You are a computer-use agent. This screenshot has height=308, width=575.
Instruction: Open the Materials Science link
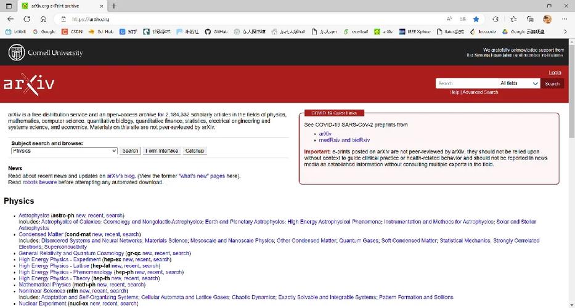click(166, 240)
